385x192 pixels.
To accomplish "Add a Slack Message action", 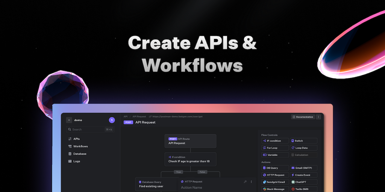I will [275, 189].
